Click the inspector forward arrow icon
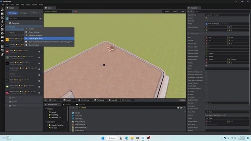Viewport: 251px width, 141px height. [192, 11]
